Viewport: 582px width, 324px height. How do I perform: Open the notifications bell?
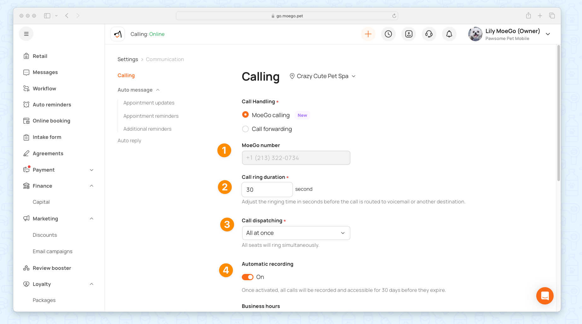coord(449,34)
